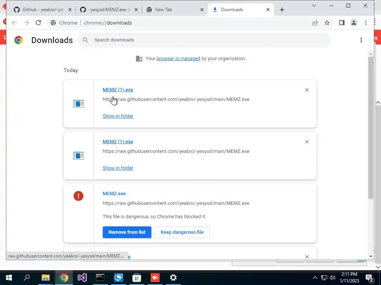Open Chrome main three-dot menu
This screenshot has width=381, height=285.
tap(366, 23)
